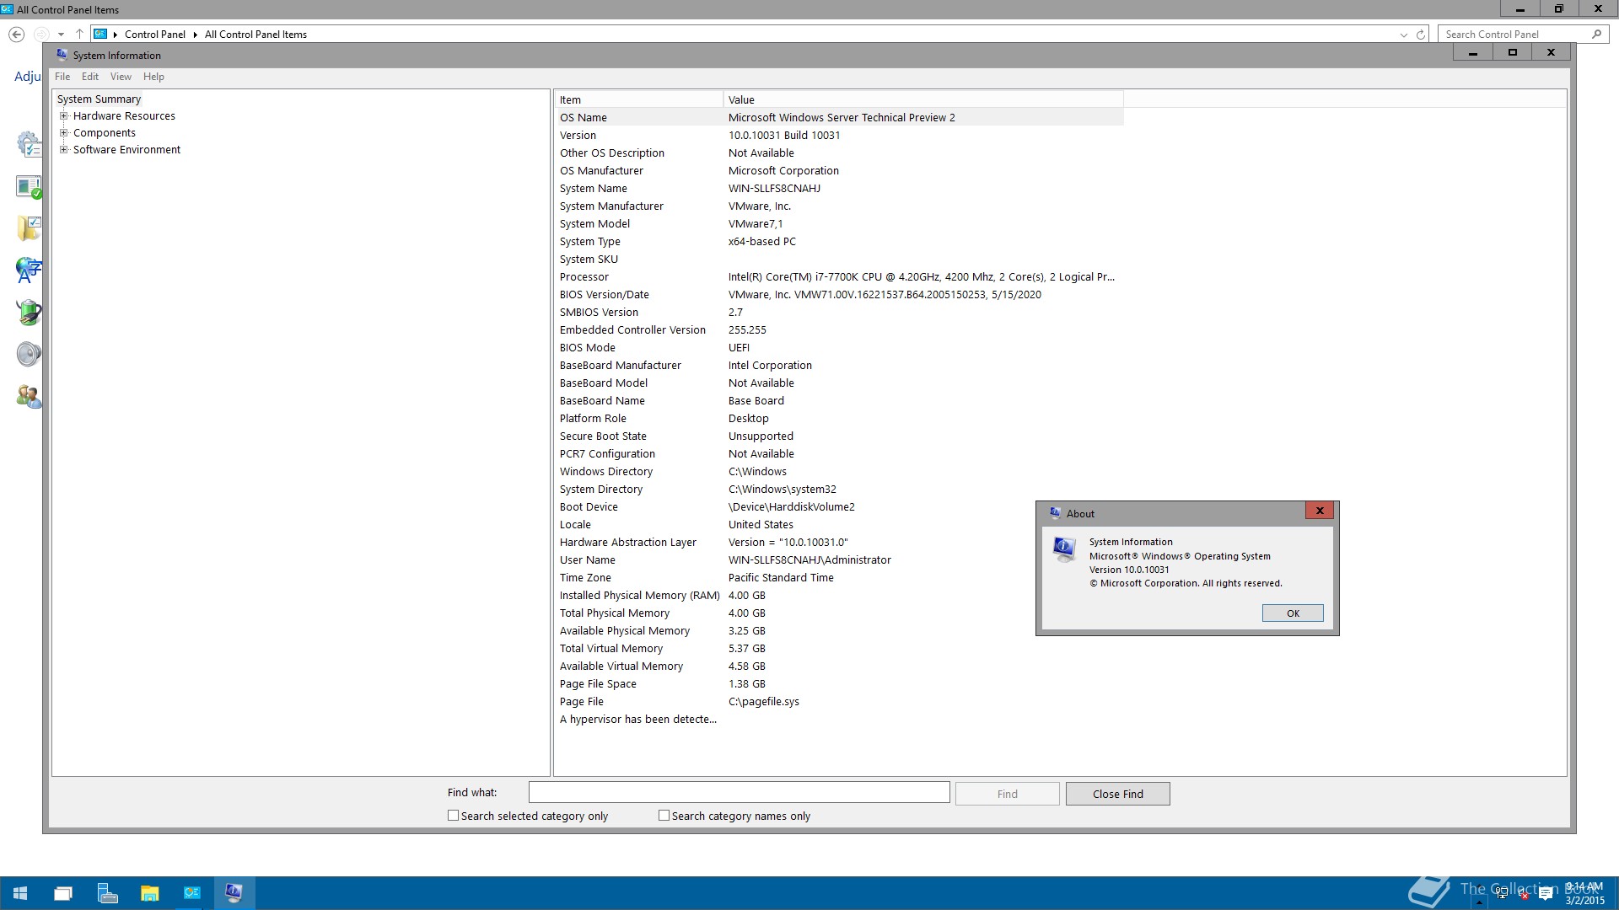Viewport: 1619px width, 910px height.
Task: Open recent locations dropdown arrow
Action: pos(61,35)
